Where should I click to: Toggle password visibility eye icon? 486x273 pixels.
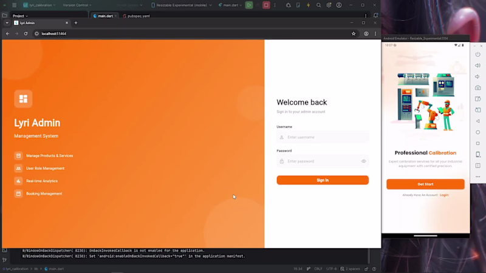(x=363, y=161)
